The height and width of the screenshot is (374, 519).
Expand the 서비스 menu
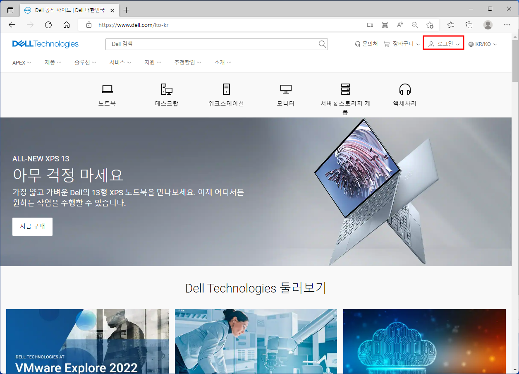120,62
